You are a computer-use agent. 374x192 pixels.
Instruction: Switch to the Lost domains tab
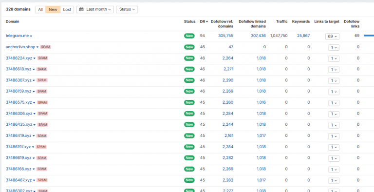tap(67, 10)
